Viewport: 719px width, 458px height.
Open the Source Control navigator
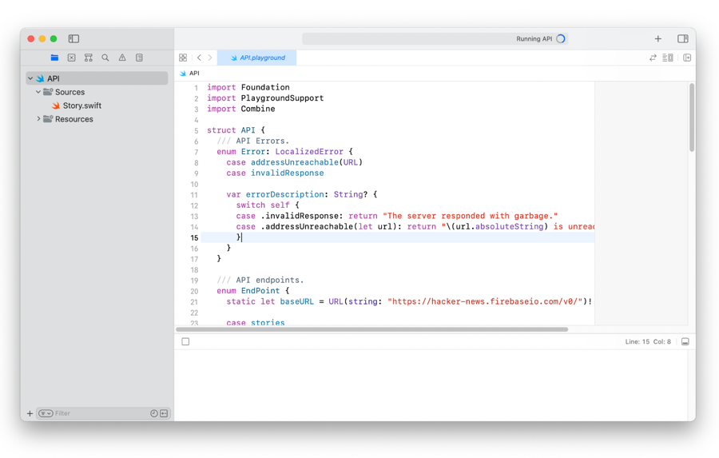[x=71, y=58]
